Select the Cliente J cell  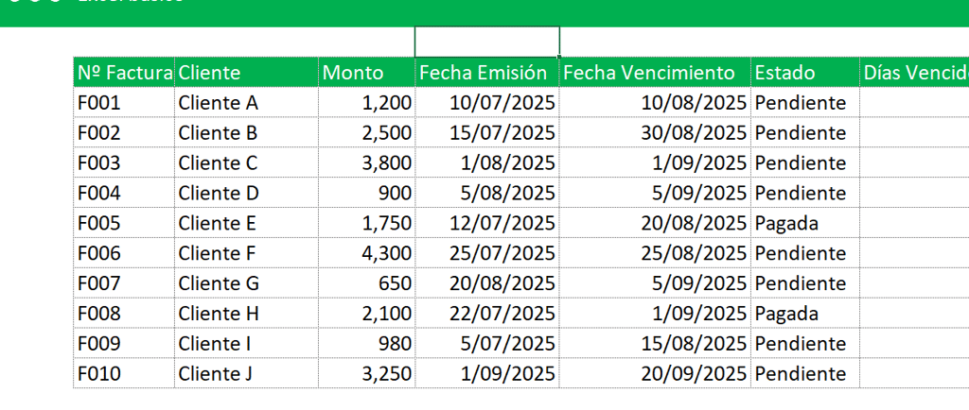[246, 374]
